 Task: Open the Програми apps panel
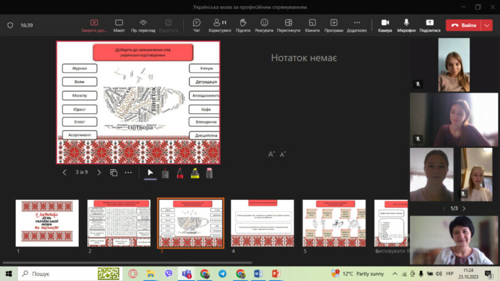(x=334, y=25)
